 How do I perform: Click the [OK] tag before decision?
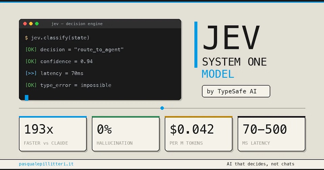tap(31, 50)
